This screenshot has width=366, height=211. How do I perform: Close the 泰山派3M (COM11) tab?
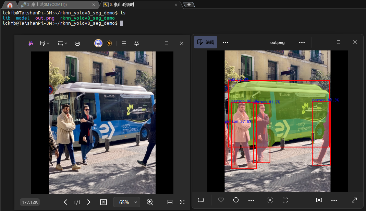94,5
